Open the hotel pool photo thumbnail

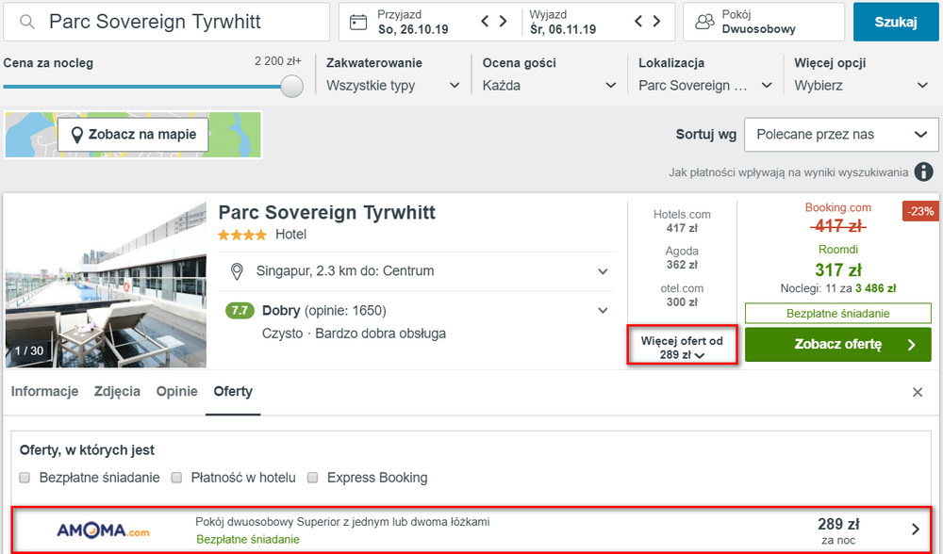(106, 285)
